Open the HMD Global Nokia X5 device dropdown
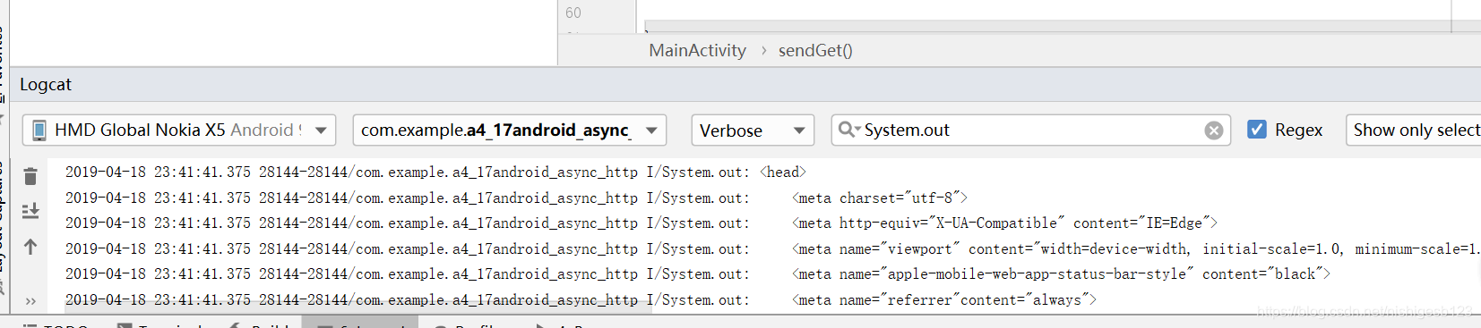1481x328 pixels. 179,130
